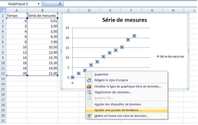The image size is (198, 125).
Task: Choose Ajouter des étiquettes de données
Action: 117,104
